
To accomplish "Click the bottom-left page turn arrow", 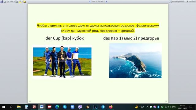I will pos(30,101).
